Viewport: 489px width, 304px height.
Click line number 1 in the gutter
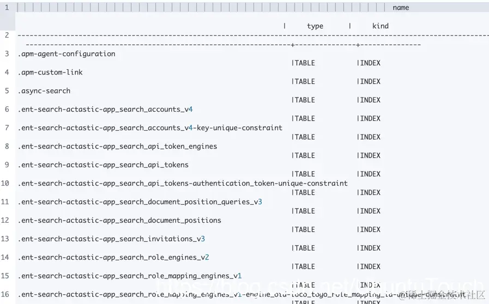[7, 8]
